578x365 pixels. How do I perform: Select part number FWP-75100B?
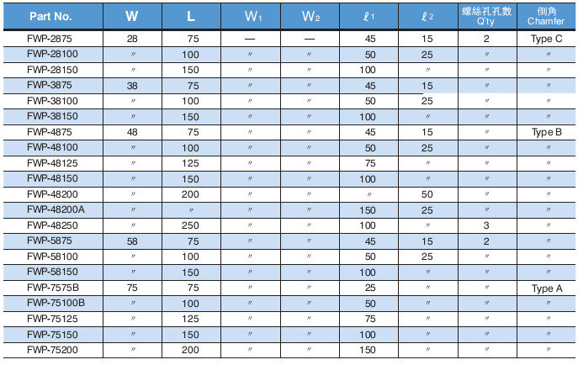(x=50, y=303)
